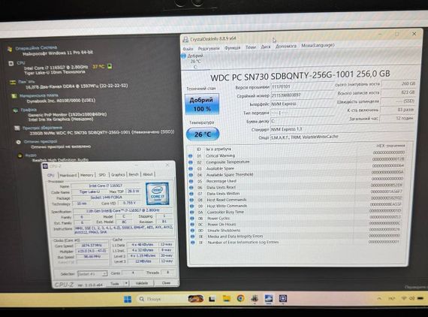Click the Добрий 100 % health status box
The height and width of the screenshot is (317, 428).
tap(202, 104)
